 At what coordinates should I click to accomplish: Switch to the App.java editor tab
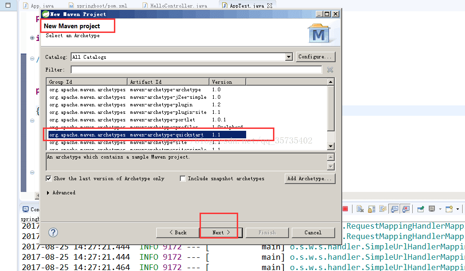[x=39, y=6]
